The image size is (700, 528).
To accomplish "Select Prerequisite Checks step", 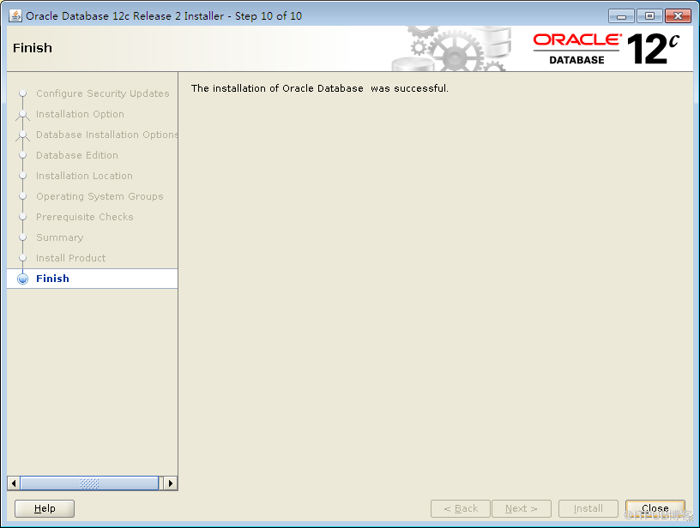I will [x=85, y=217].
